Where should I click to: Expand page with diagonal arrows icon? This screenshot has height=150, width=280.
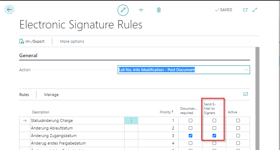255,10
